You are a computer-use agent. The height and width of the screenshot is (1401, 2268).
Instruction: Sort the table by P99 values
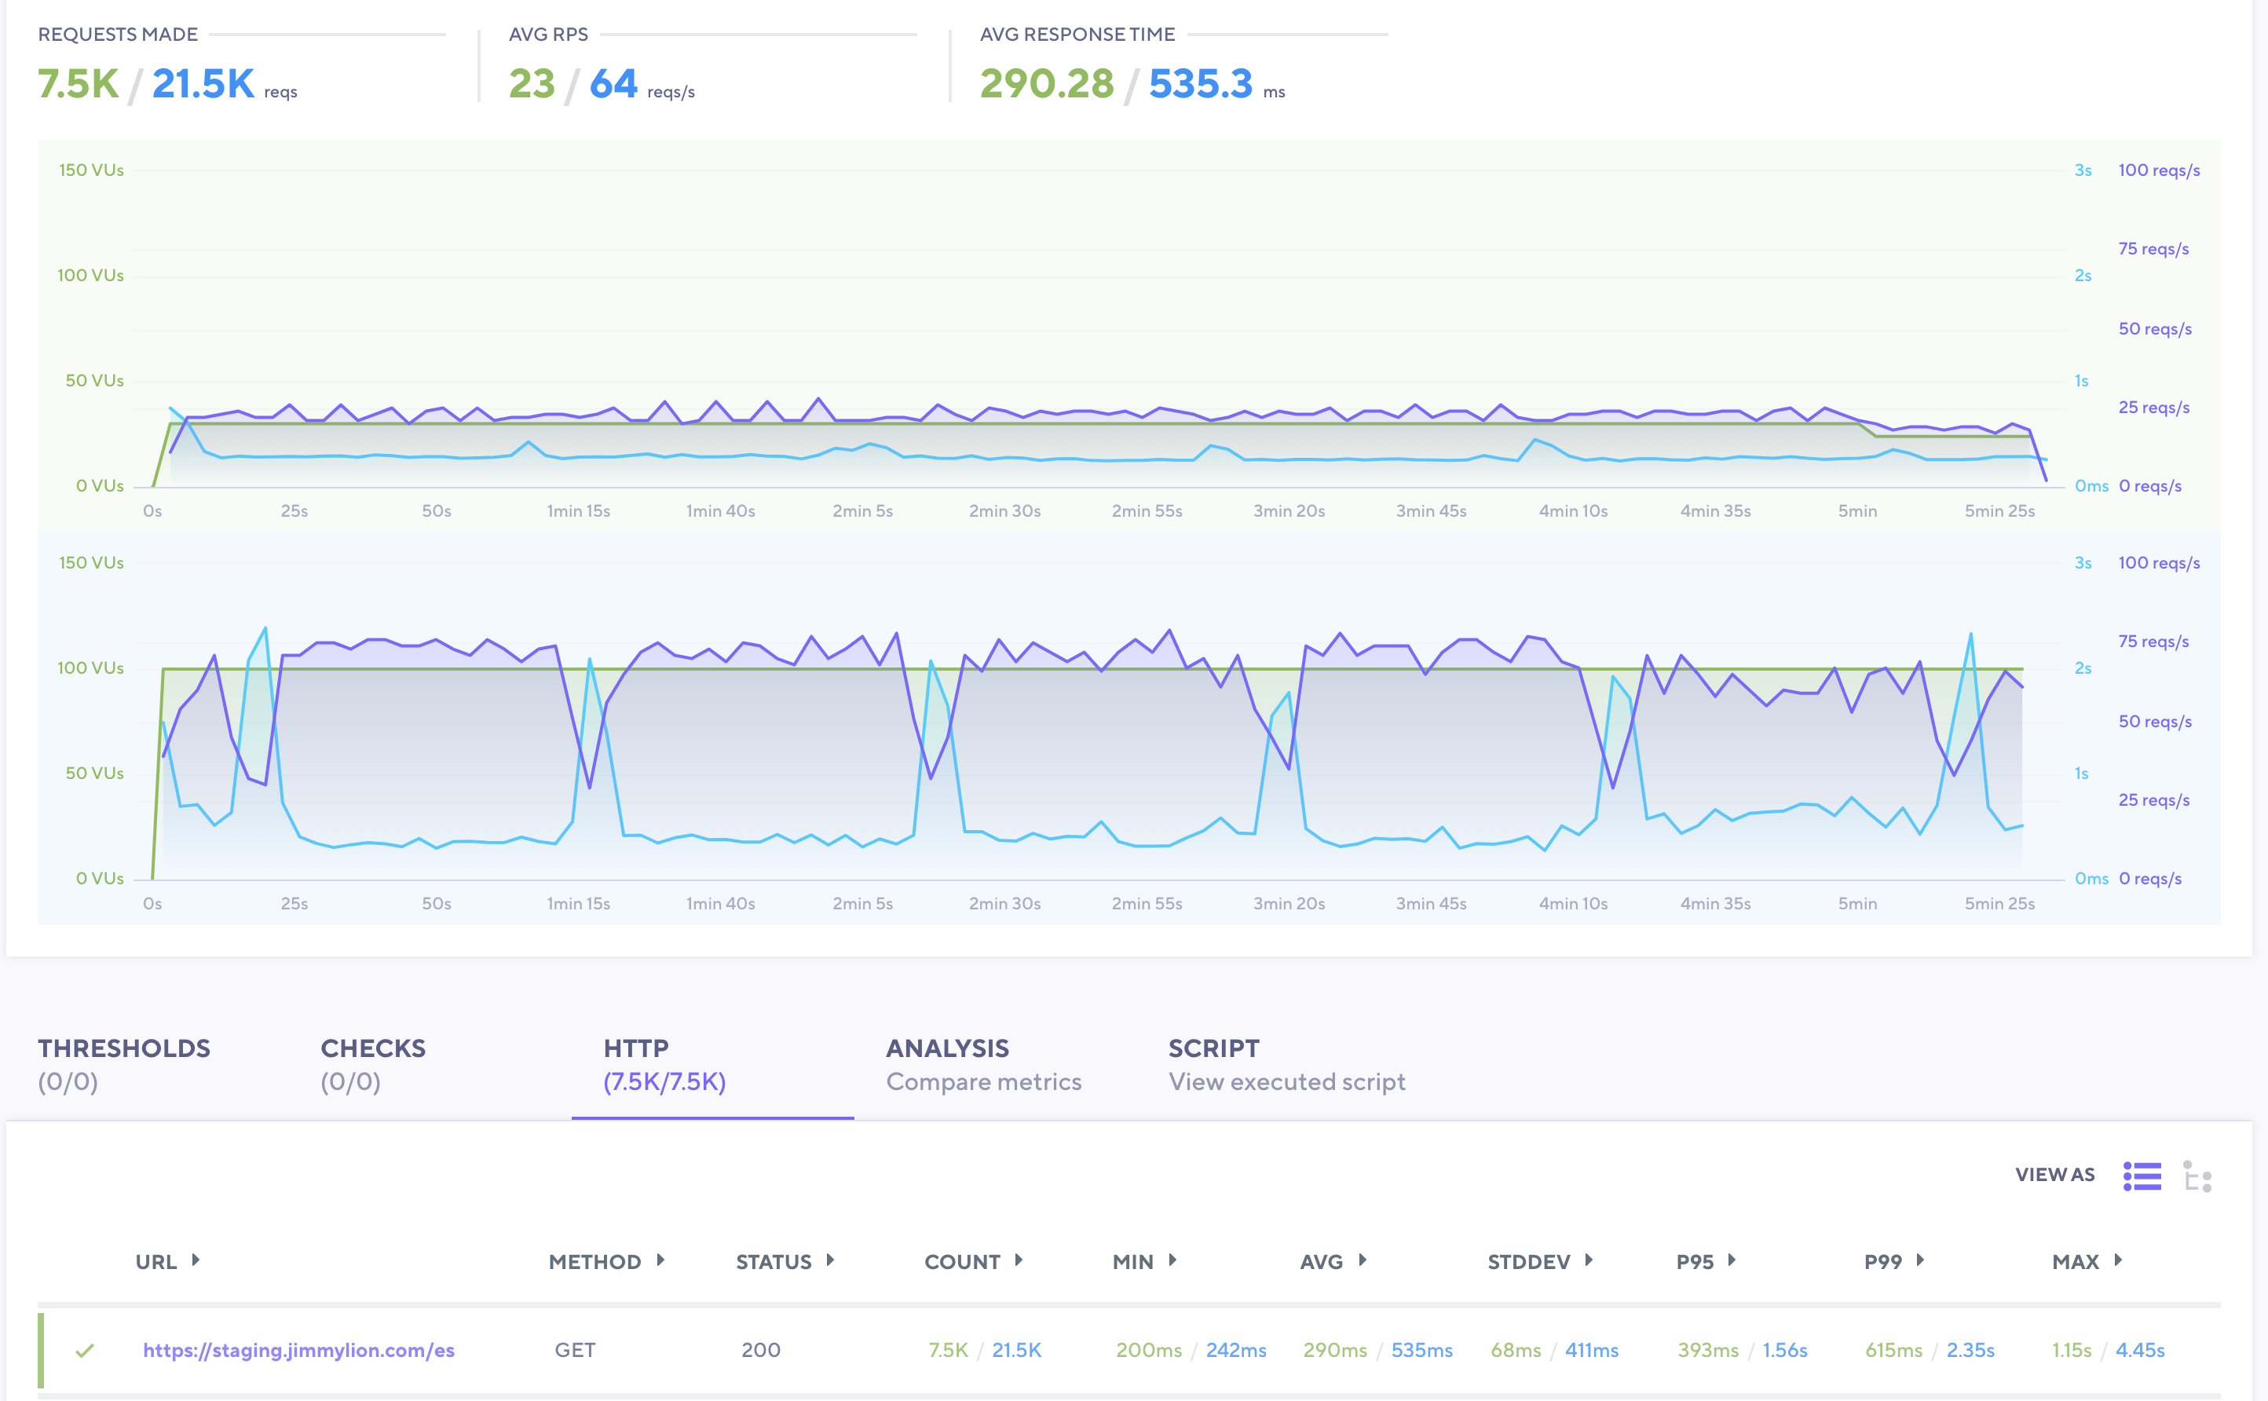coord(1893,1261)
